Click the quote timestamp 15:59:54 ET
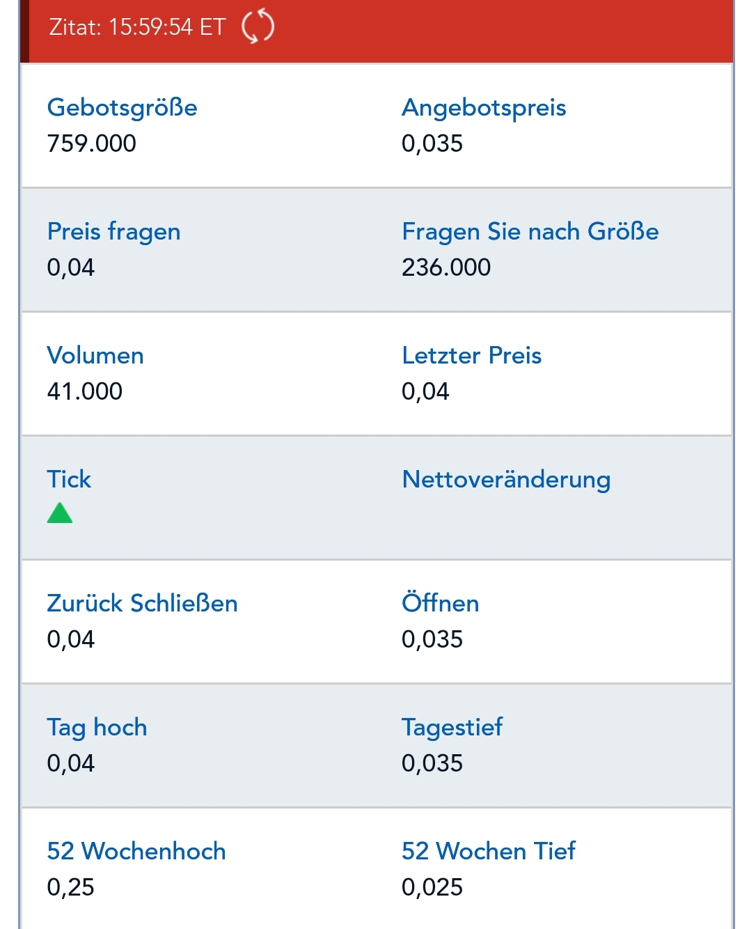Screen dimensions: 749x929 tap(136, 27)
